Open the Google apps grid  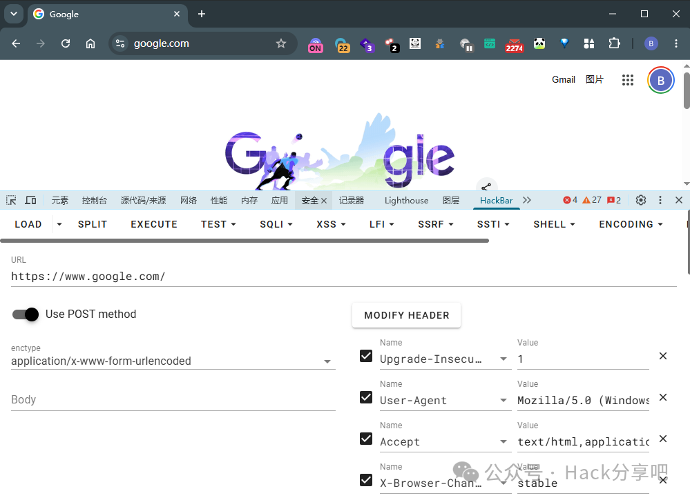[628, 80]
